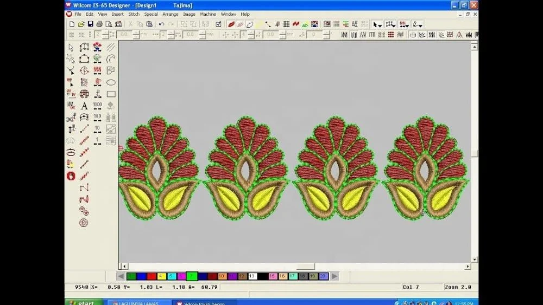Toggle the red lips TrueView icon

pyautogui.click(x=231, y=24)
